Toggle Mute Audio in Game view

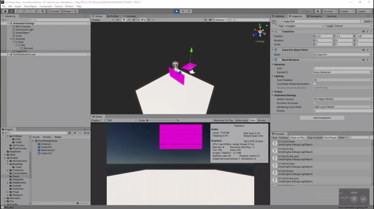[242, 120]
